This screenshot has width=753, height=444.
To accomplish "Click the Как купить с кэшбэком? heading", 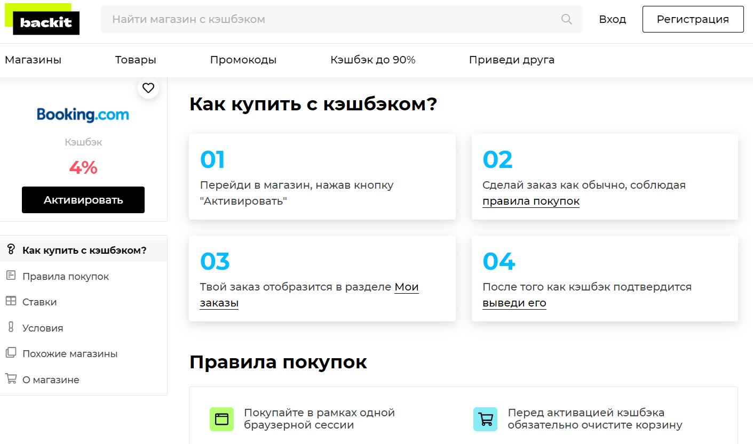I will pyautogui.click(x=313, y=103).
